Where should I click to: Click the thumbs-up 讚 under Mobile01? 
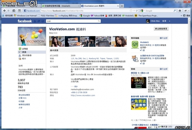[142, 50]
